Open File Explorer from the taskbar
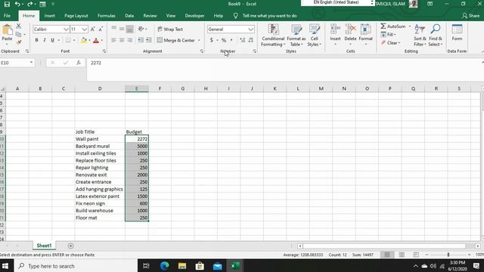The width and height of the screenshot is (484, 272). click(182, 266)
